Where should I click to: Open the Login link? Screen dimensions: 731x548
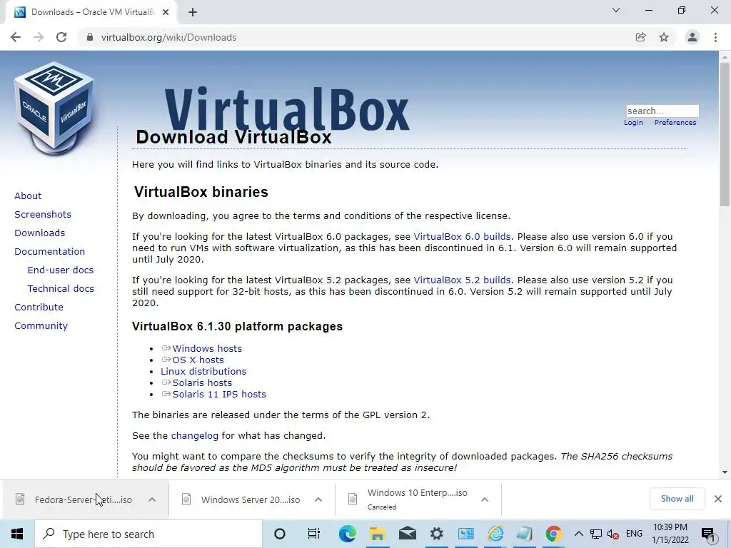pyautogui.click(x=633, y=123)
